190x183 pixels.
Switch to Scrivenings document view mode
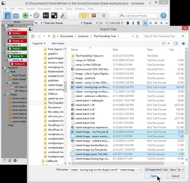84,16
